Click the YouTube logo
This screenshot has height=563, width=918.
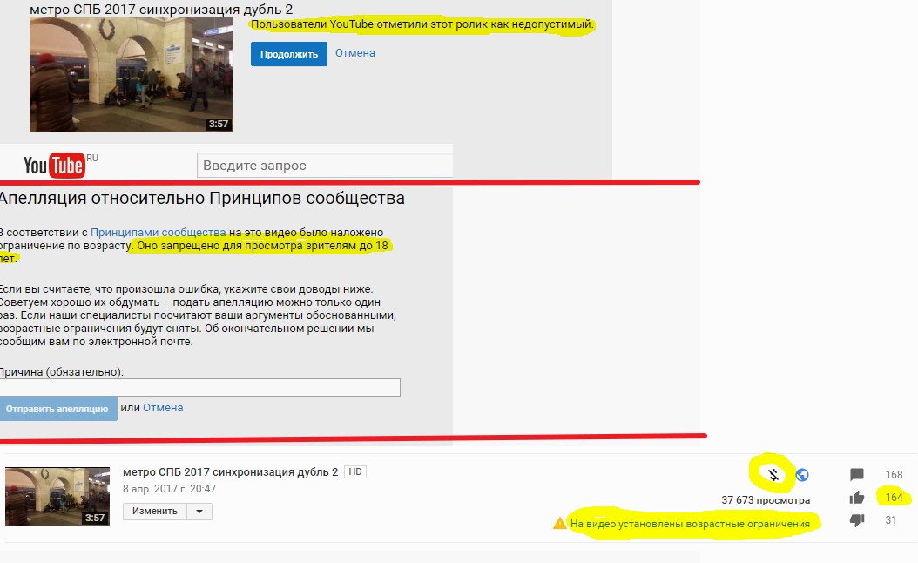click(54, 166)
